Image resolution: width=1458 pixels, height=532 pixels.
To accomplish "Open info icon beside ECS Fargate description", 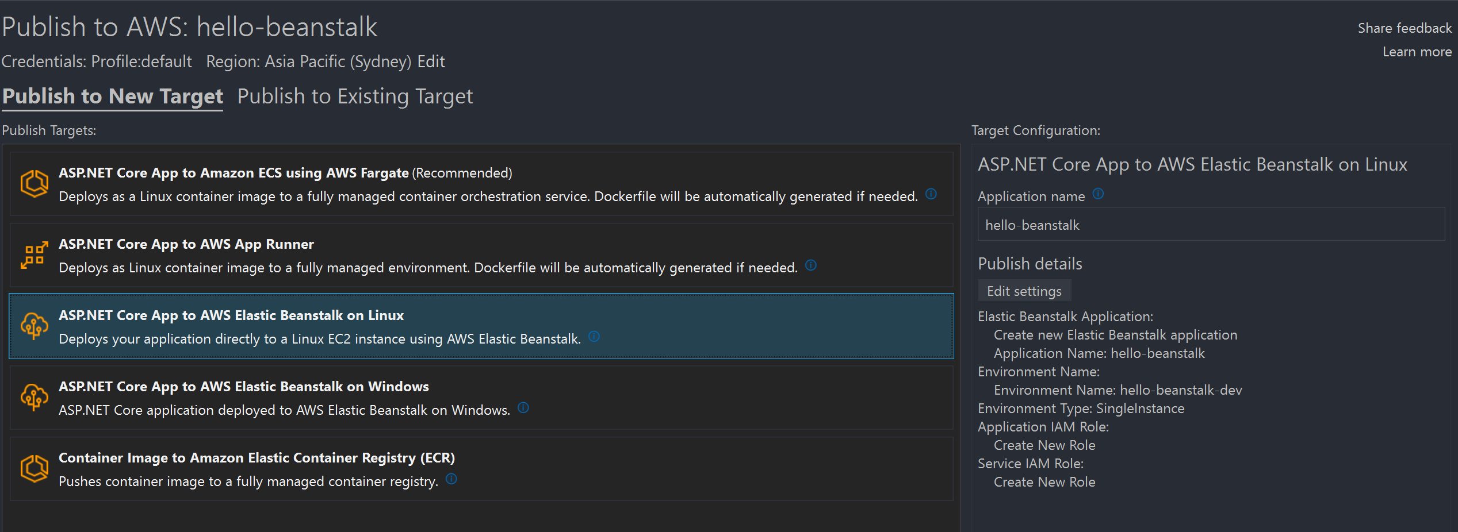I will tap(931, 194).
